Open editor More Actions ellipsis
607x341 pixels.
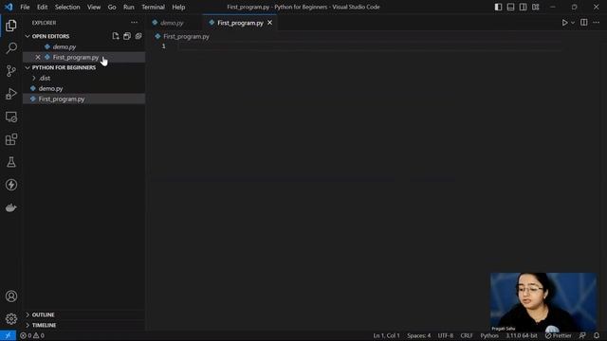597,23
